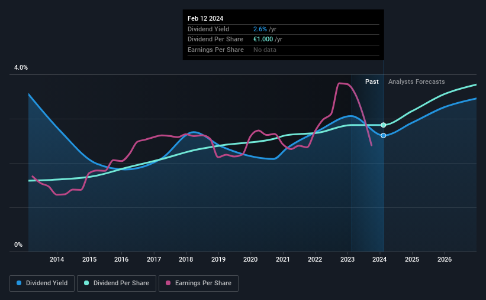Click the 0% y-axis label

(18, 244)
